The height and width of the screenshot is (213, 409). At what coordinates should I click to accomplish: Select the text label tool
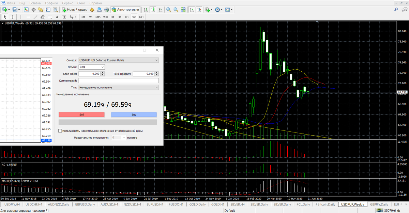pyautogui.click(x=64, y=17)
